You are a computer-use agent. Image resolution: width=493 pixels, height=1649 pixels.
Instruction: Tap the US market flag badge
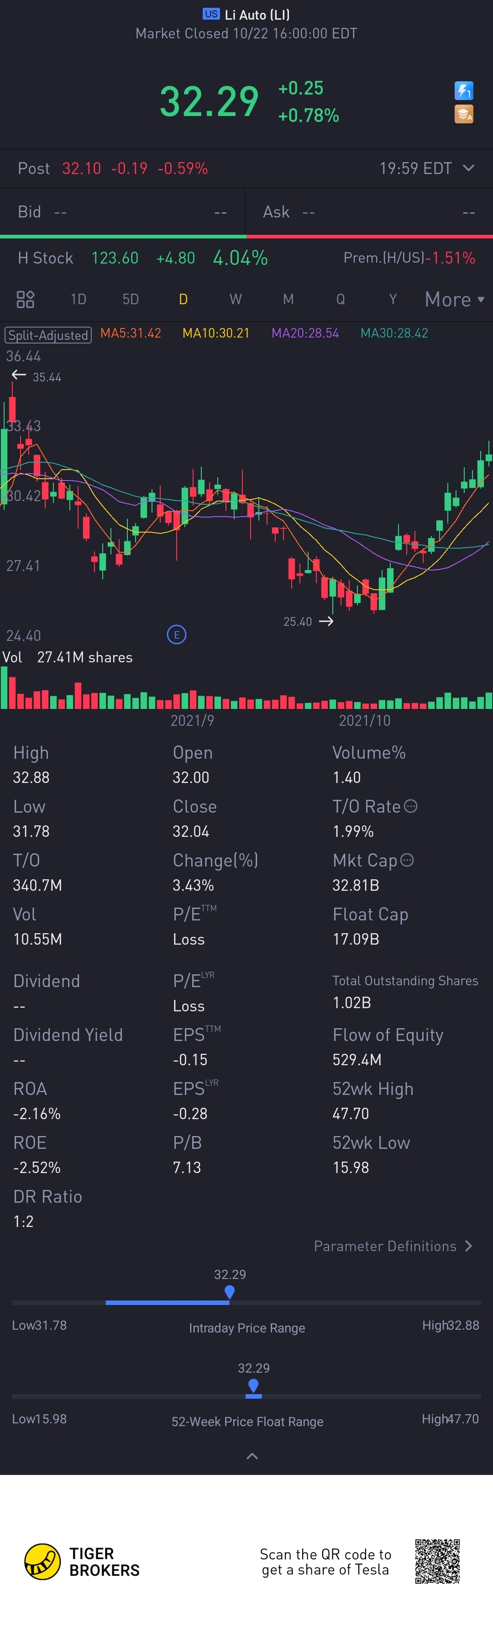click(211, 14)
